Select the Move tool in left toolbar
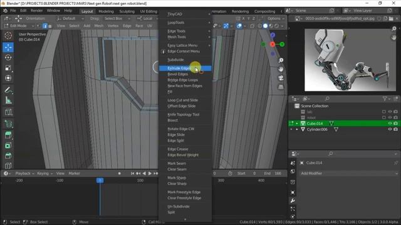Screen dimensions: 401x225 (x=8, y=47)
